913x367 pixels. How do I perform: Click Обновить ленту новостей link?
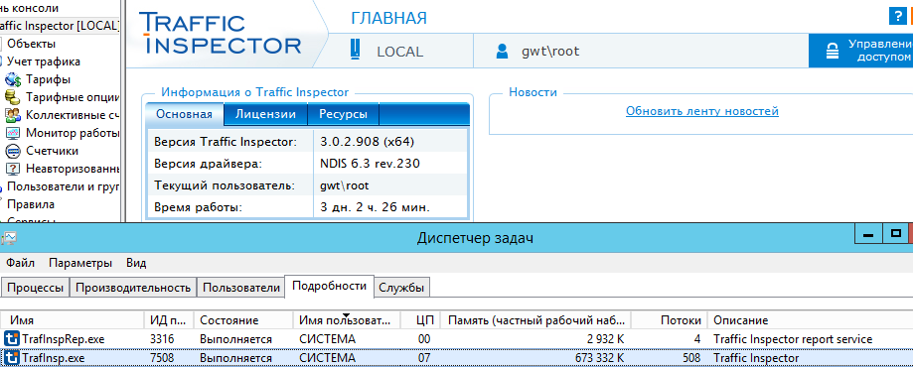coord(701,111)
